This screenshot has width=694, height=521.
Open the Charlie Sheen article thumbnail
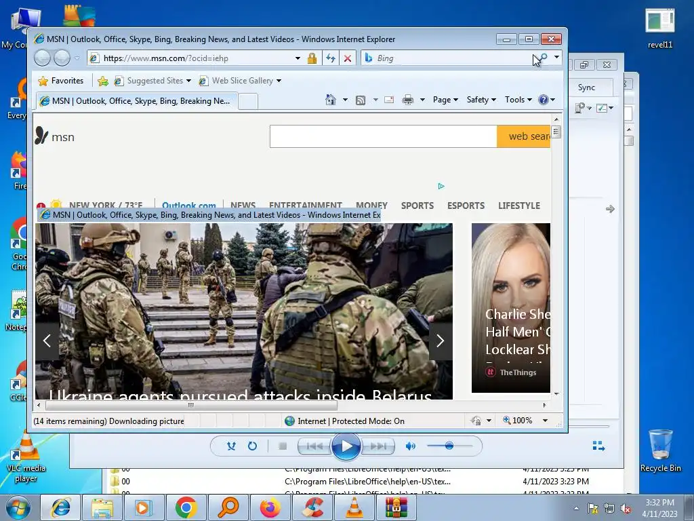pos(511,308)
